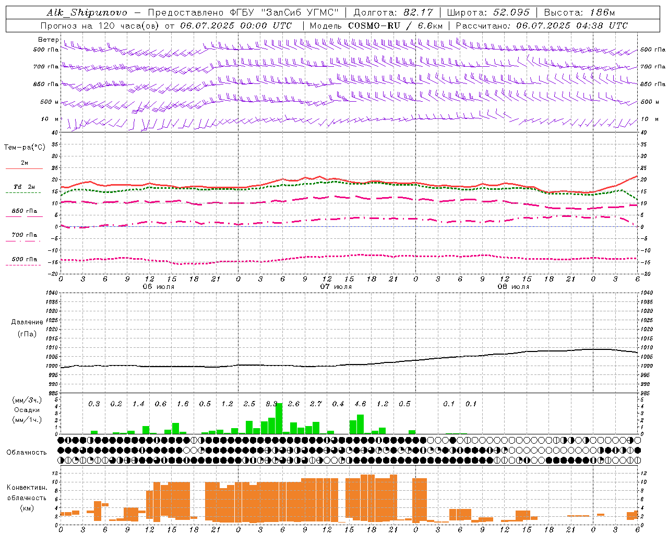Click the 1.6 precipitation total
Viewport: 668px width, 534px height.
183,404
